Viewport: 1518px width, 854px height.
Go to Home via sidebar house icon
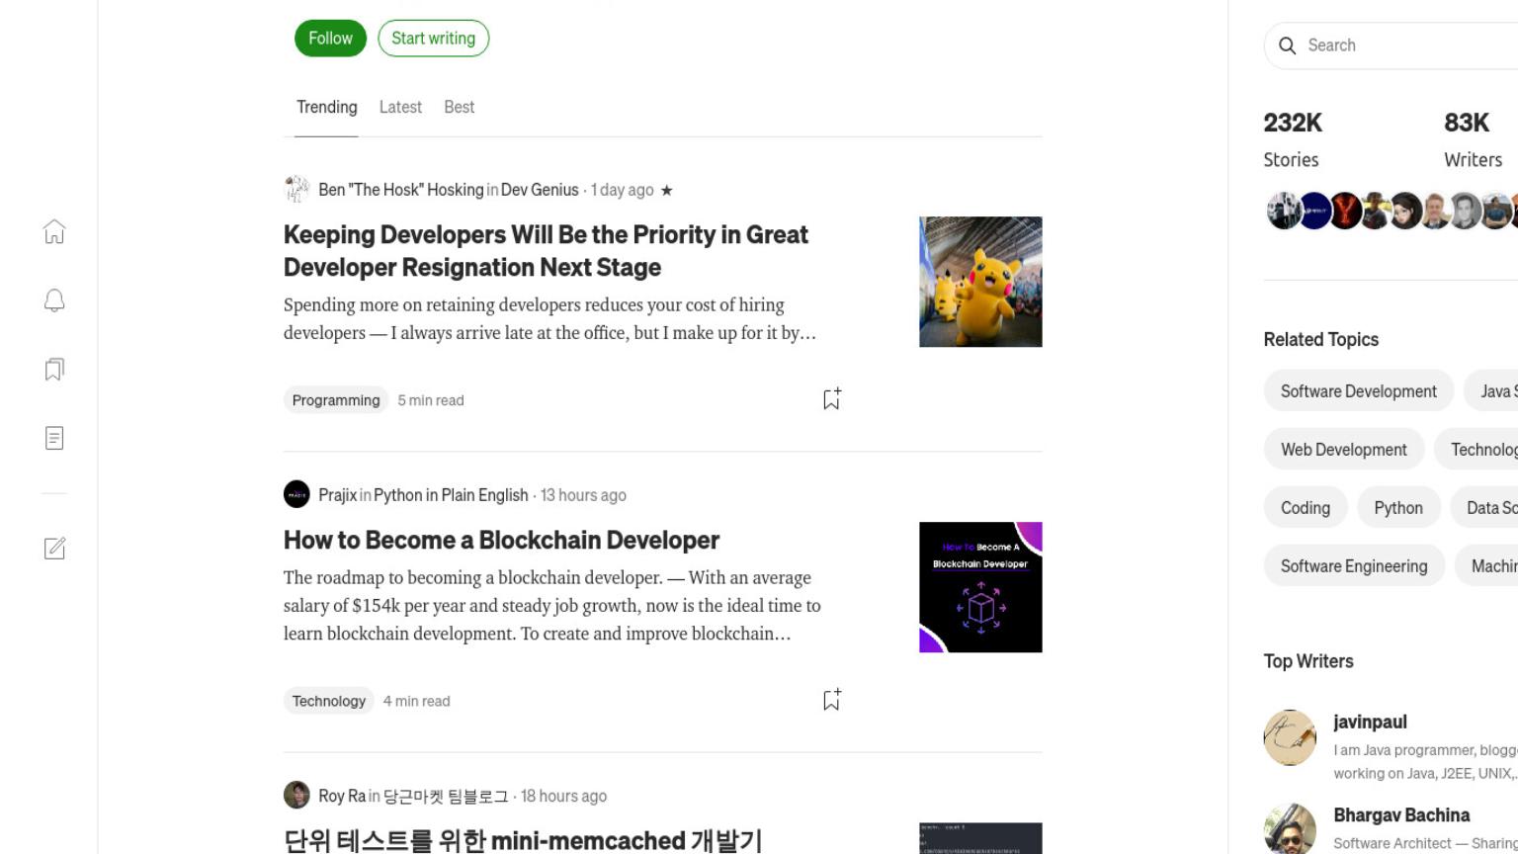coord(54,231)
